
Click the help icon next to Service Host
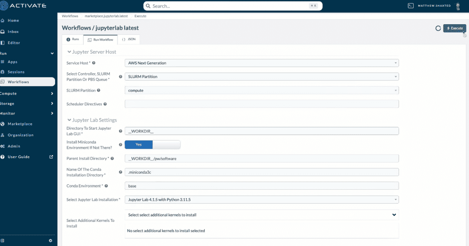[93, 63]
